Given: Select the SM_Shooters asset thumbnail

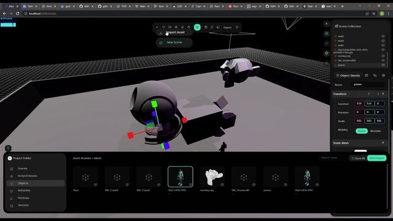Looking at the screenshot, I should pyautogui.click(x=244, y=177).
